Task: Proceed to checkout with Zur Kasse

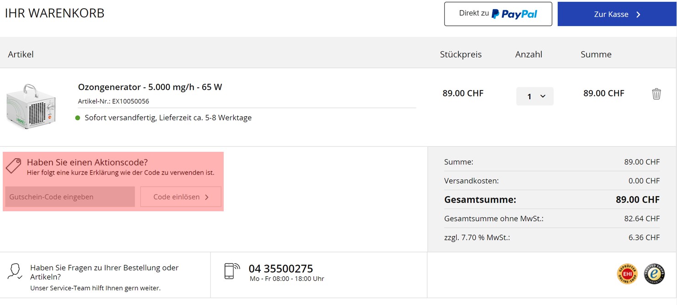Action: [x=616, y=14]
